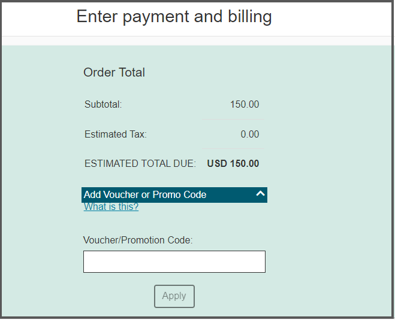
Task: Click the 'Add Voucher or Promo Code' header text
Action: (145, 195)
